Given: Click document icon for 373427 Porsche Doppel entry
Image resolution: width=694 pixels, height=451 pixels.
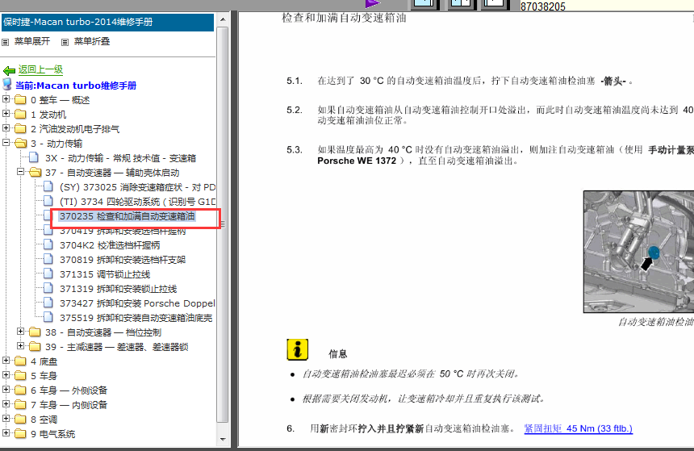Looking at the screenshot, I should tap(48, 303).
